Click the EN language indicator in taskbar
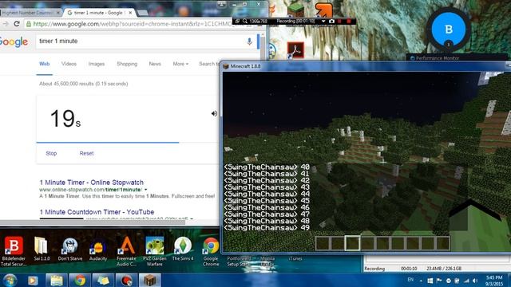The width and height of the screenshot is (511, 287). [410, 280]
